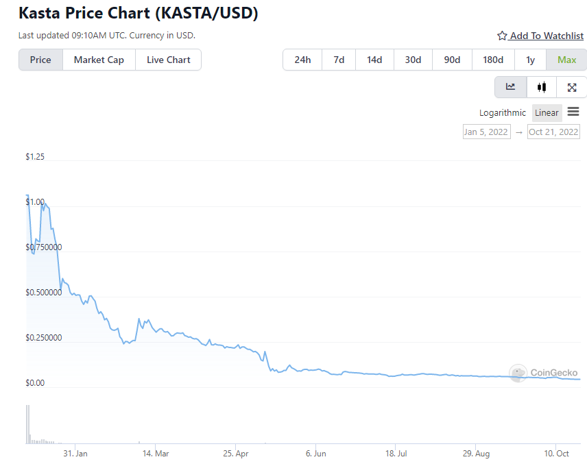This screenshot has height=466, width=587.
Task: Select the 14d time range
Action: tap(374, 60)
